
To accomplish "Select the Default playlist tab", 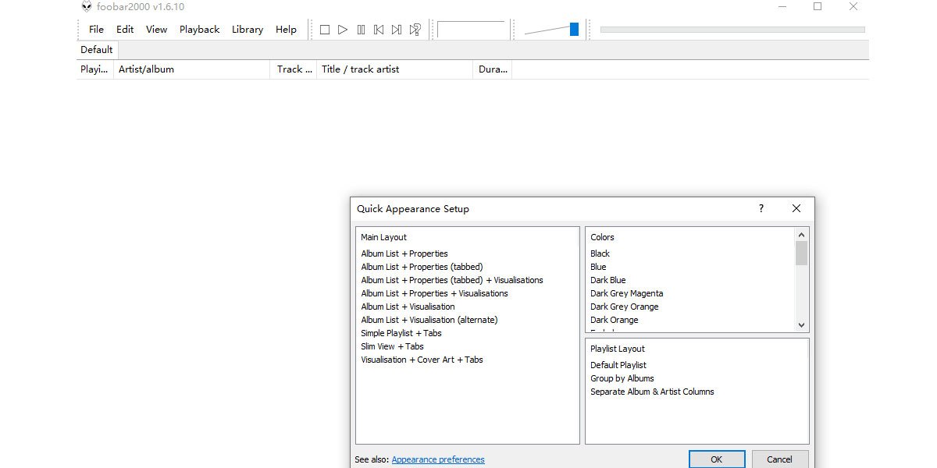I will (x=97, y=50).
